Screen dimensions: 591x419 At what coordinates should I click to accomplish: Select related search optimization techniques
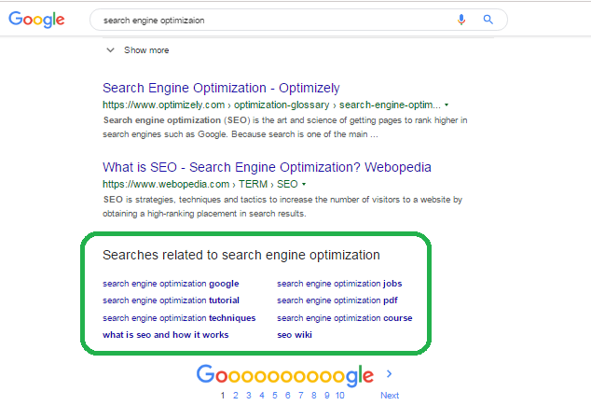pos(179,318)
